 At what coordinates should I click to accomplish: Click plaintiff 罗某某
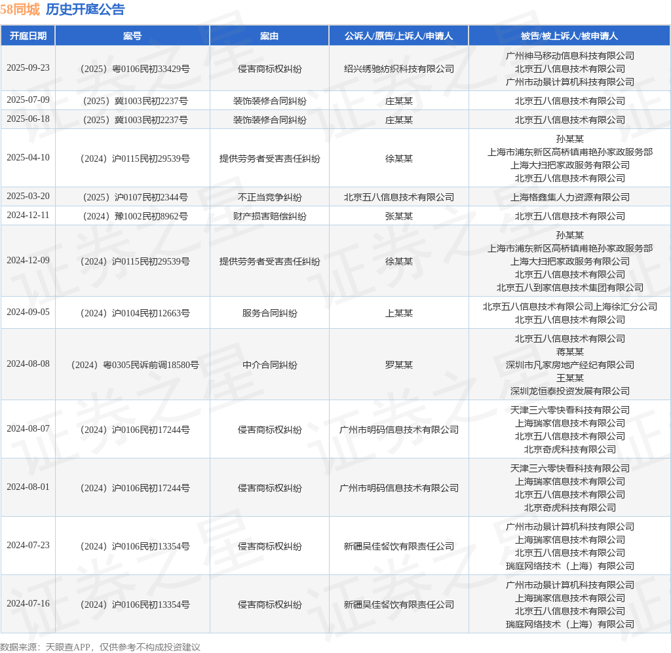click(x=399, y=365)
